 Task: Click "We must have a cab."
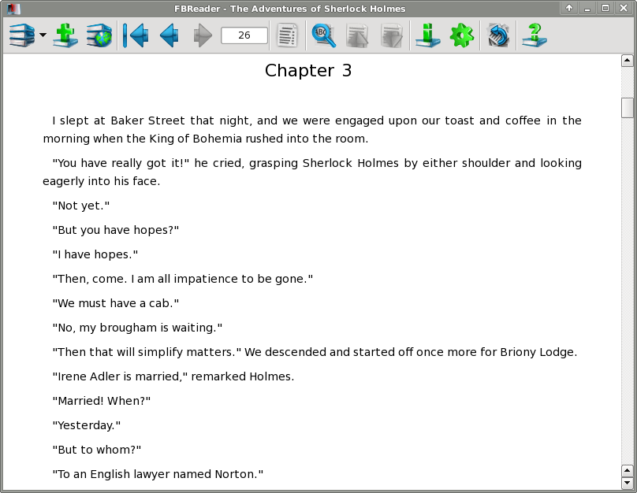coord(116,303)
